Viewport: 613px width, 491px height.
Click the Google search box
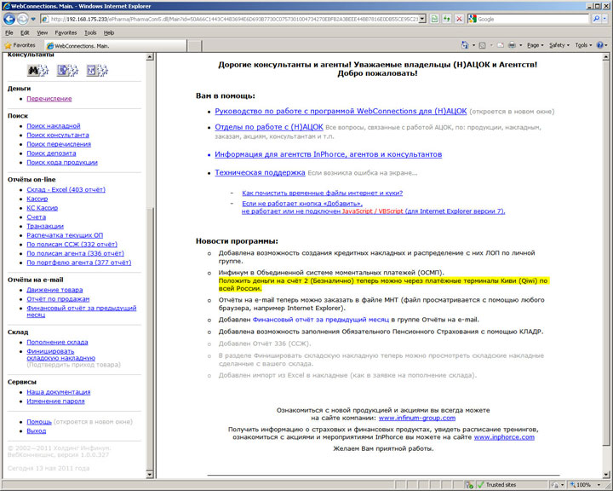point(532,19)
